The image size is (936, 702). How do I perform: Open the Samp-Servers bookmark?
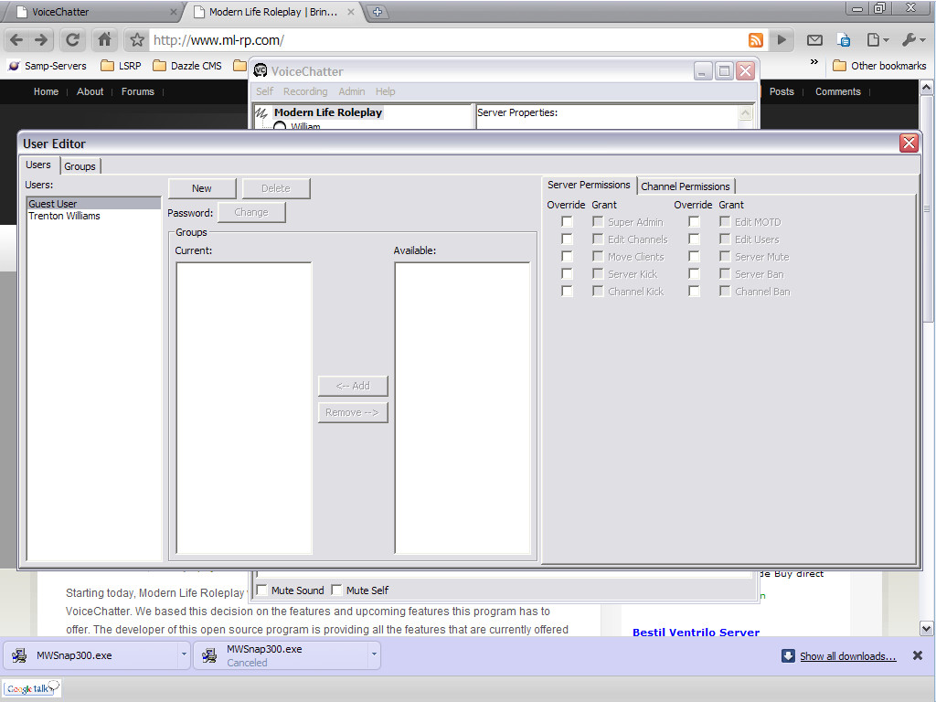(48, 66)
